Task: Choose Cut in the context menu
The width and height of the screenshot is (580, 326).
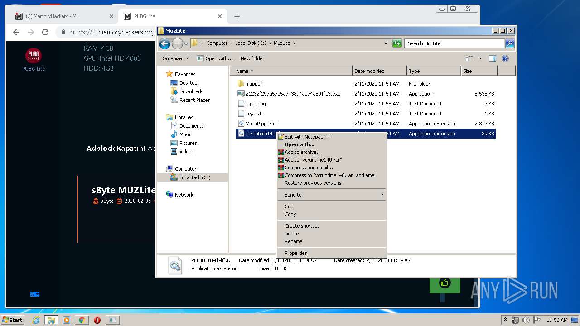Action: tap(332, 206)
